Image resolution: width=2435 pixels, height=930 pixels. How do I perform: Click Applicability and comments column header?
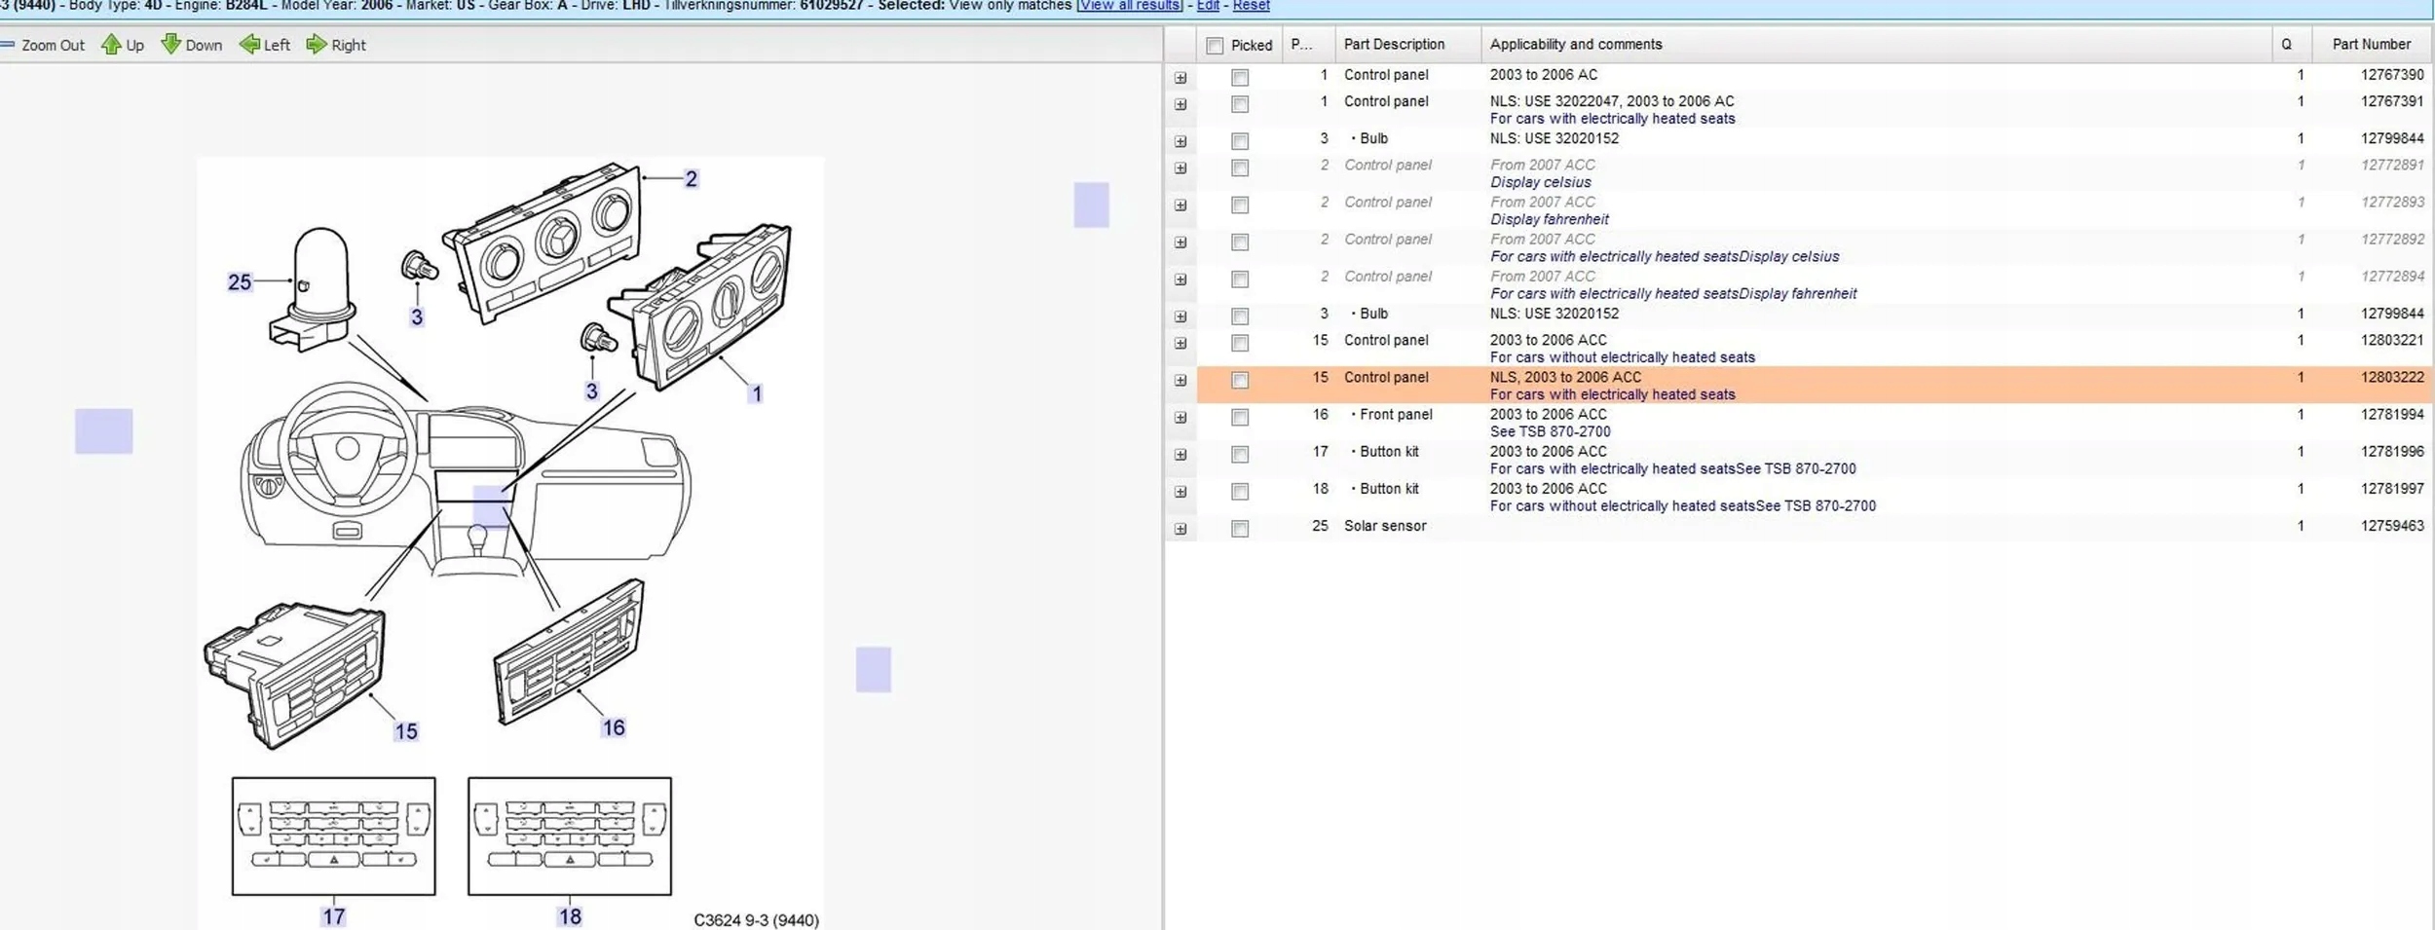[x=1876, y=45]
